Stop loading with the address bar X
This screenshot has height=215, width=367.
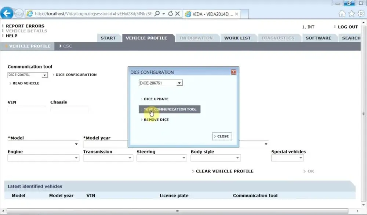[177, 14]
